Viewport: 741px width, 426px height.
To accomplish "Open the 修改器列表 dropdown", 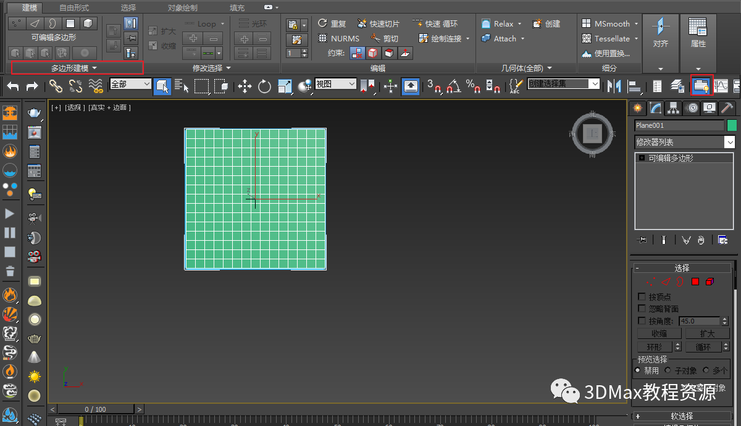I will (685, 142).
